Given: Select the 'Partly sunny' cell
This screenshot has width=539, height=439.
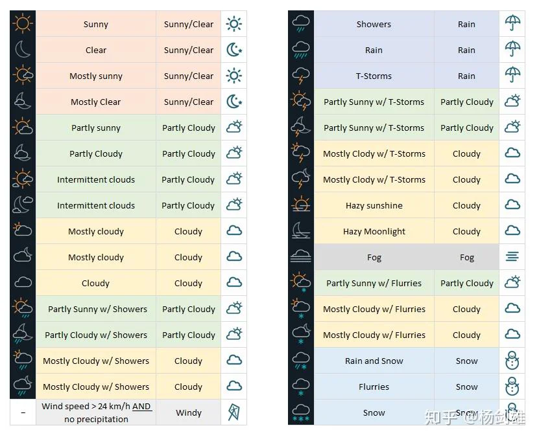Looking at the screenshot, I should point(96,128).
